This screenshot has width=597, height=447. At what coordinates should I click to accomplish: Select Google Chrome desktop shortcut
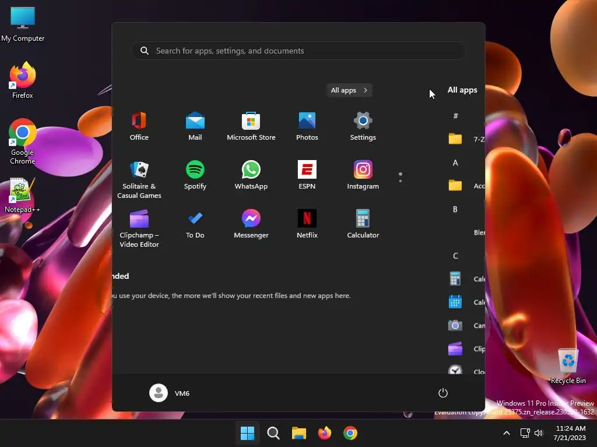23,141
